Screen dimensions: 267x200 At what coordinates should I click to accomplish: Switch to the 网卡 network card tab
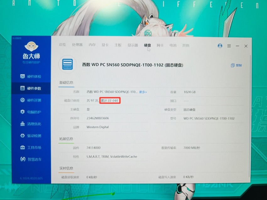click(x=160, y=45)
